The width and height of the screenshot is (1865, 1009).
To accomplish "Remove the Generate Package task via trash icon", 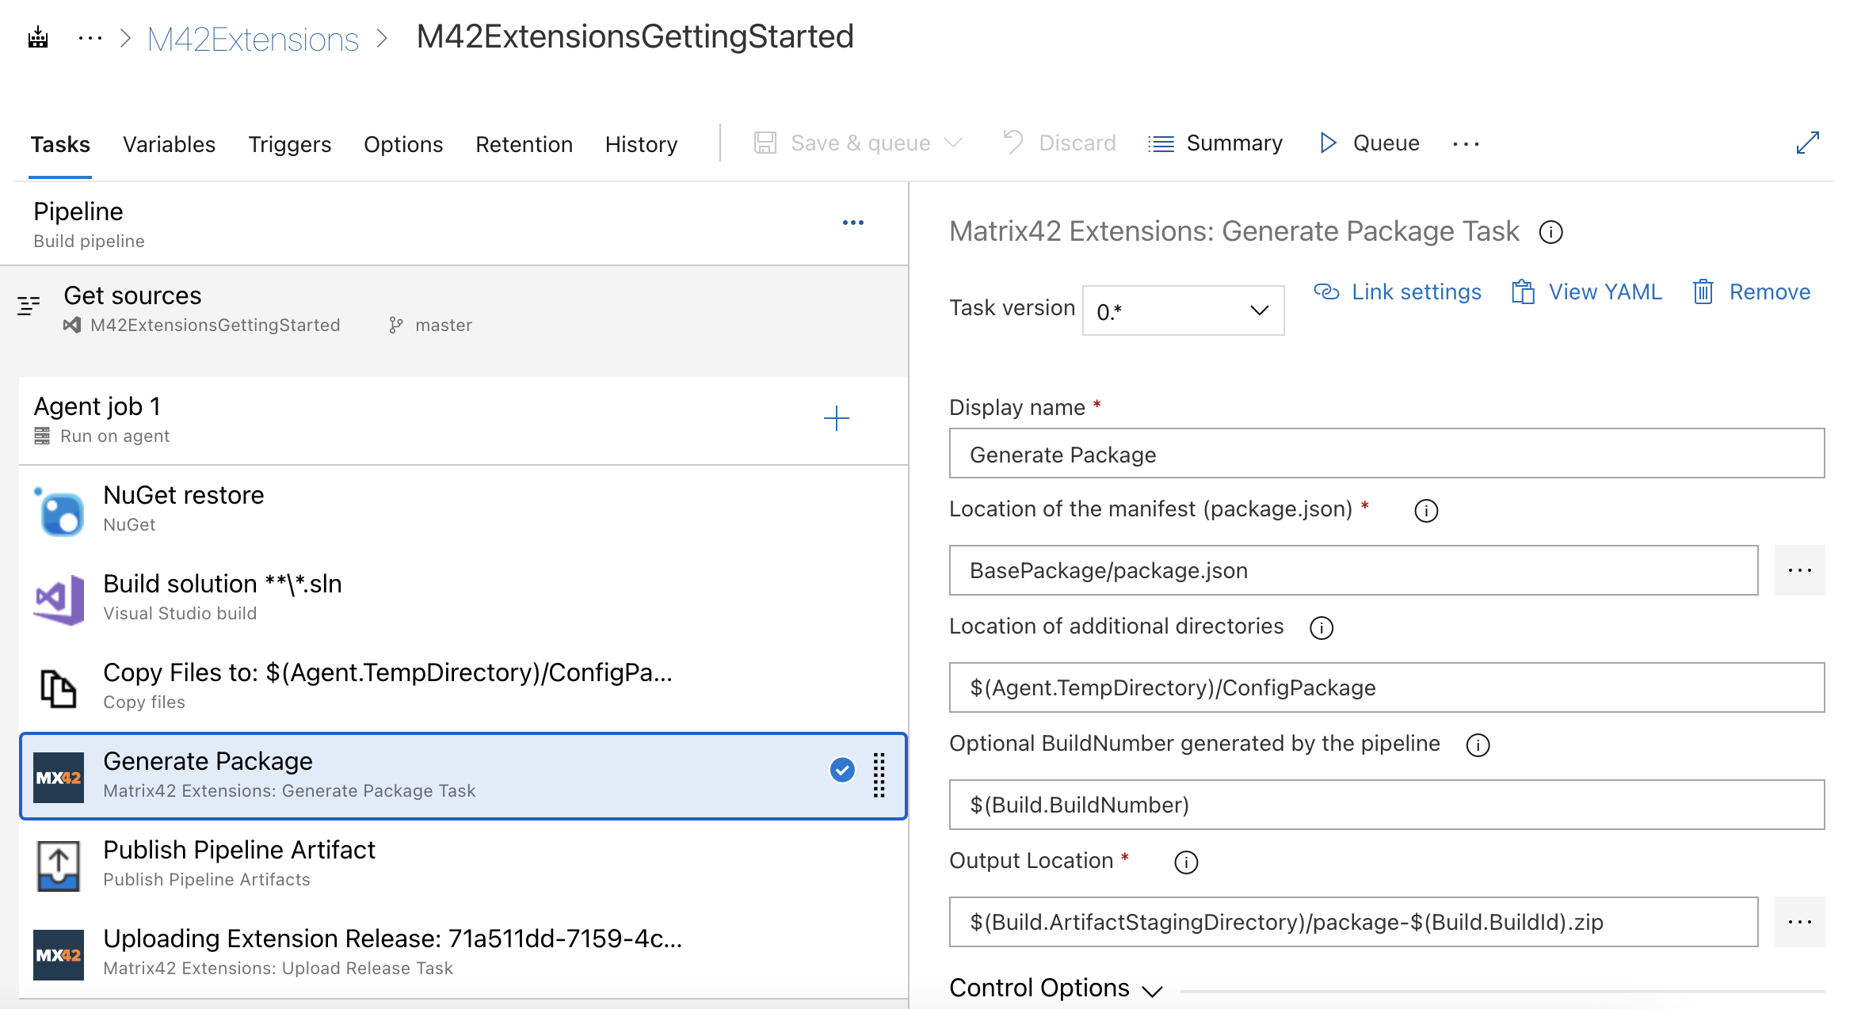I will pyautogui.click(x=1703, y=291).
